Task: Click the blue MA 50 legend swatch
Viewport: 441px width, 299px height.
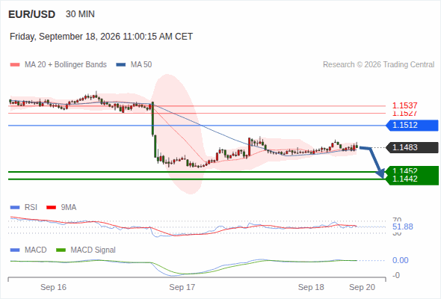Action: 121,65
